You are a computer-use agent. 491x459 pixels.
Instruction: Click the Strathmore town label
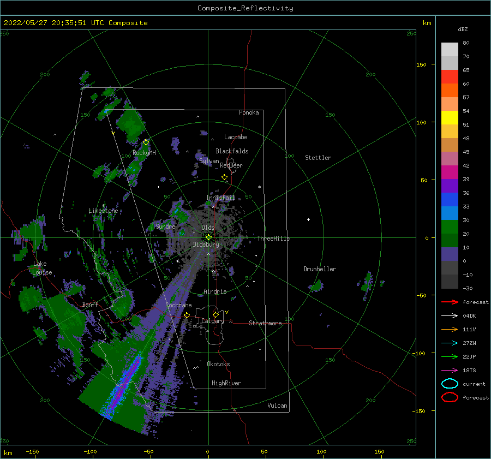tap(265, 323)
